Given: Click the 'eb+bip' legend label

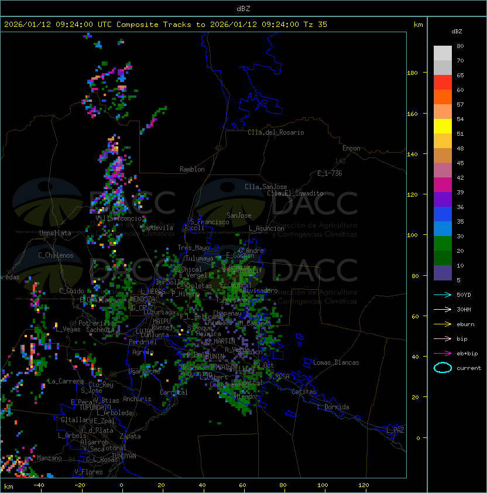Looking at the screenshot, I should [467, 354].
